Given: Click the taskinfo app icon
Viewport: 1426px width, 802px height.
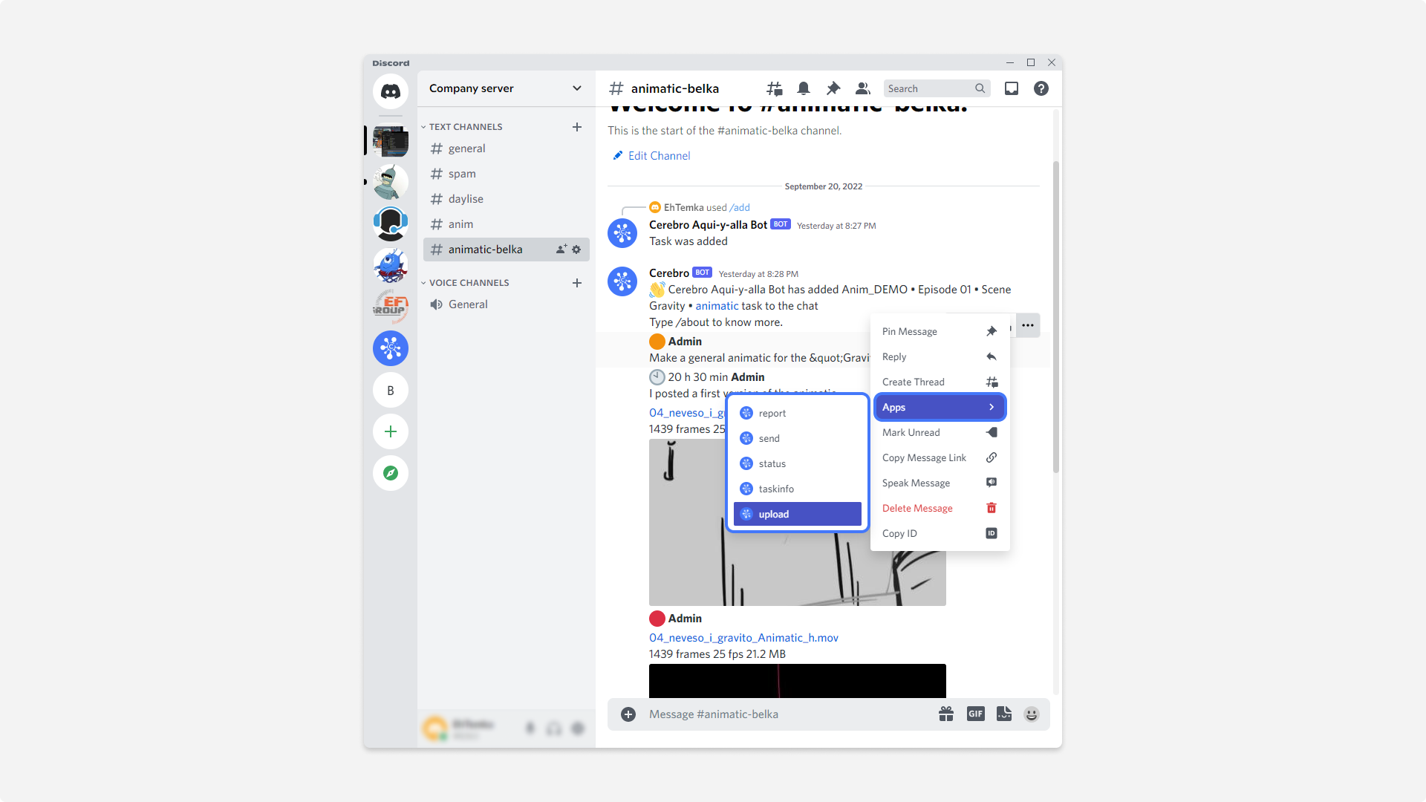Looking at the screenshot, I should (x=746, y=488).
